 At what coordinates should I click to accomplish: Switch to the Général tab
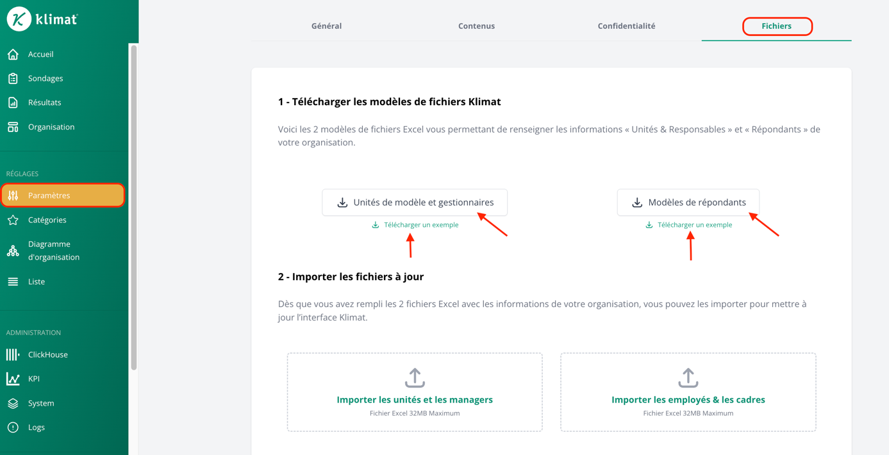[x=326, y=26]
